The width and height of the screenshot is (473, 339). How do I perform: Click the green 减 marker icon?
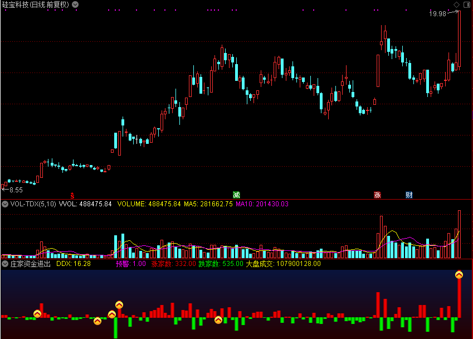(x=236, y=195)
